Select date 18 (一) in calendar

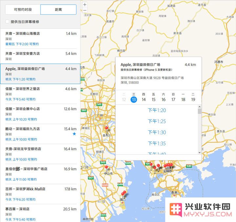[x=183, y=99]
